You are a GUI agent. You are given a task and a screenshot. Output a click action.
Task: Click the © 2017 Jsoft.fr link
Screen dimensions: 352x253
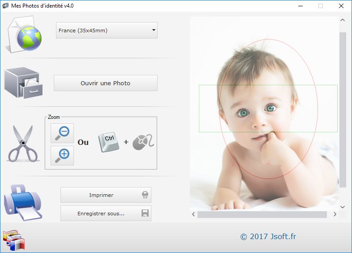[x=268, y=236]
